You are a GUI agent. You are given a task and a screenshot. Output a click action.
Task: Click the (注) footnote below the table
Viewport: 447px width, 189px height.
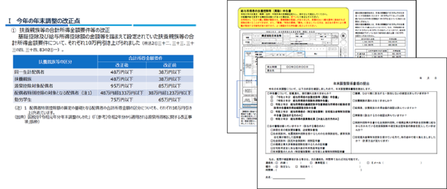click(104, 110)
